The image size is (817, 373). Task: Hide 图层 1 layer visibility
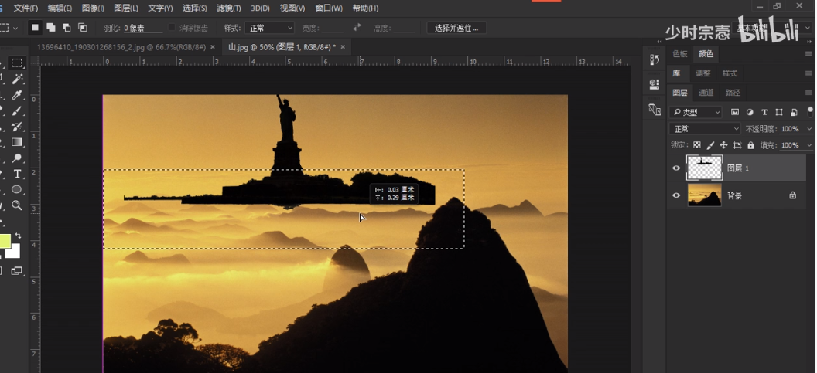pos(676,168)
